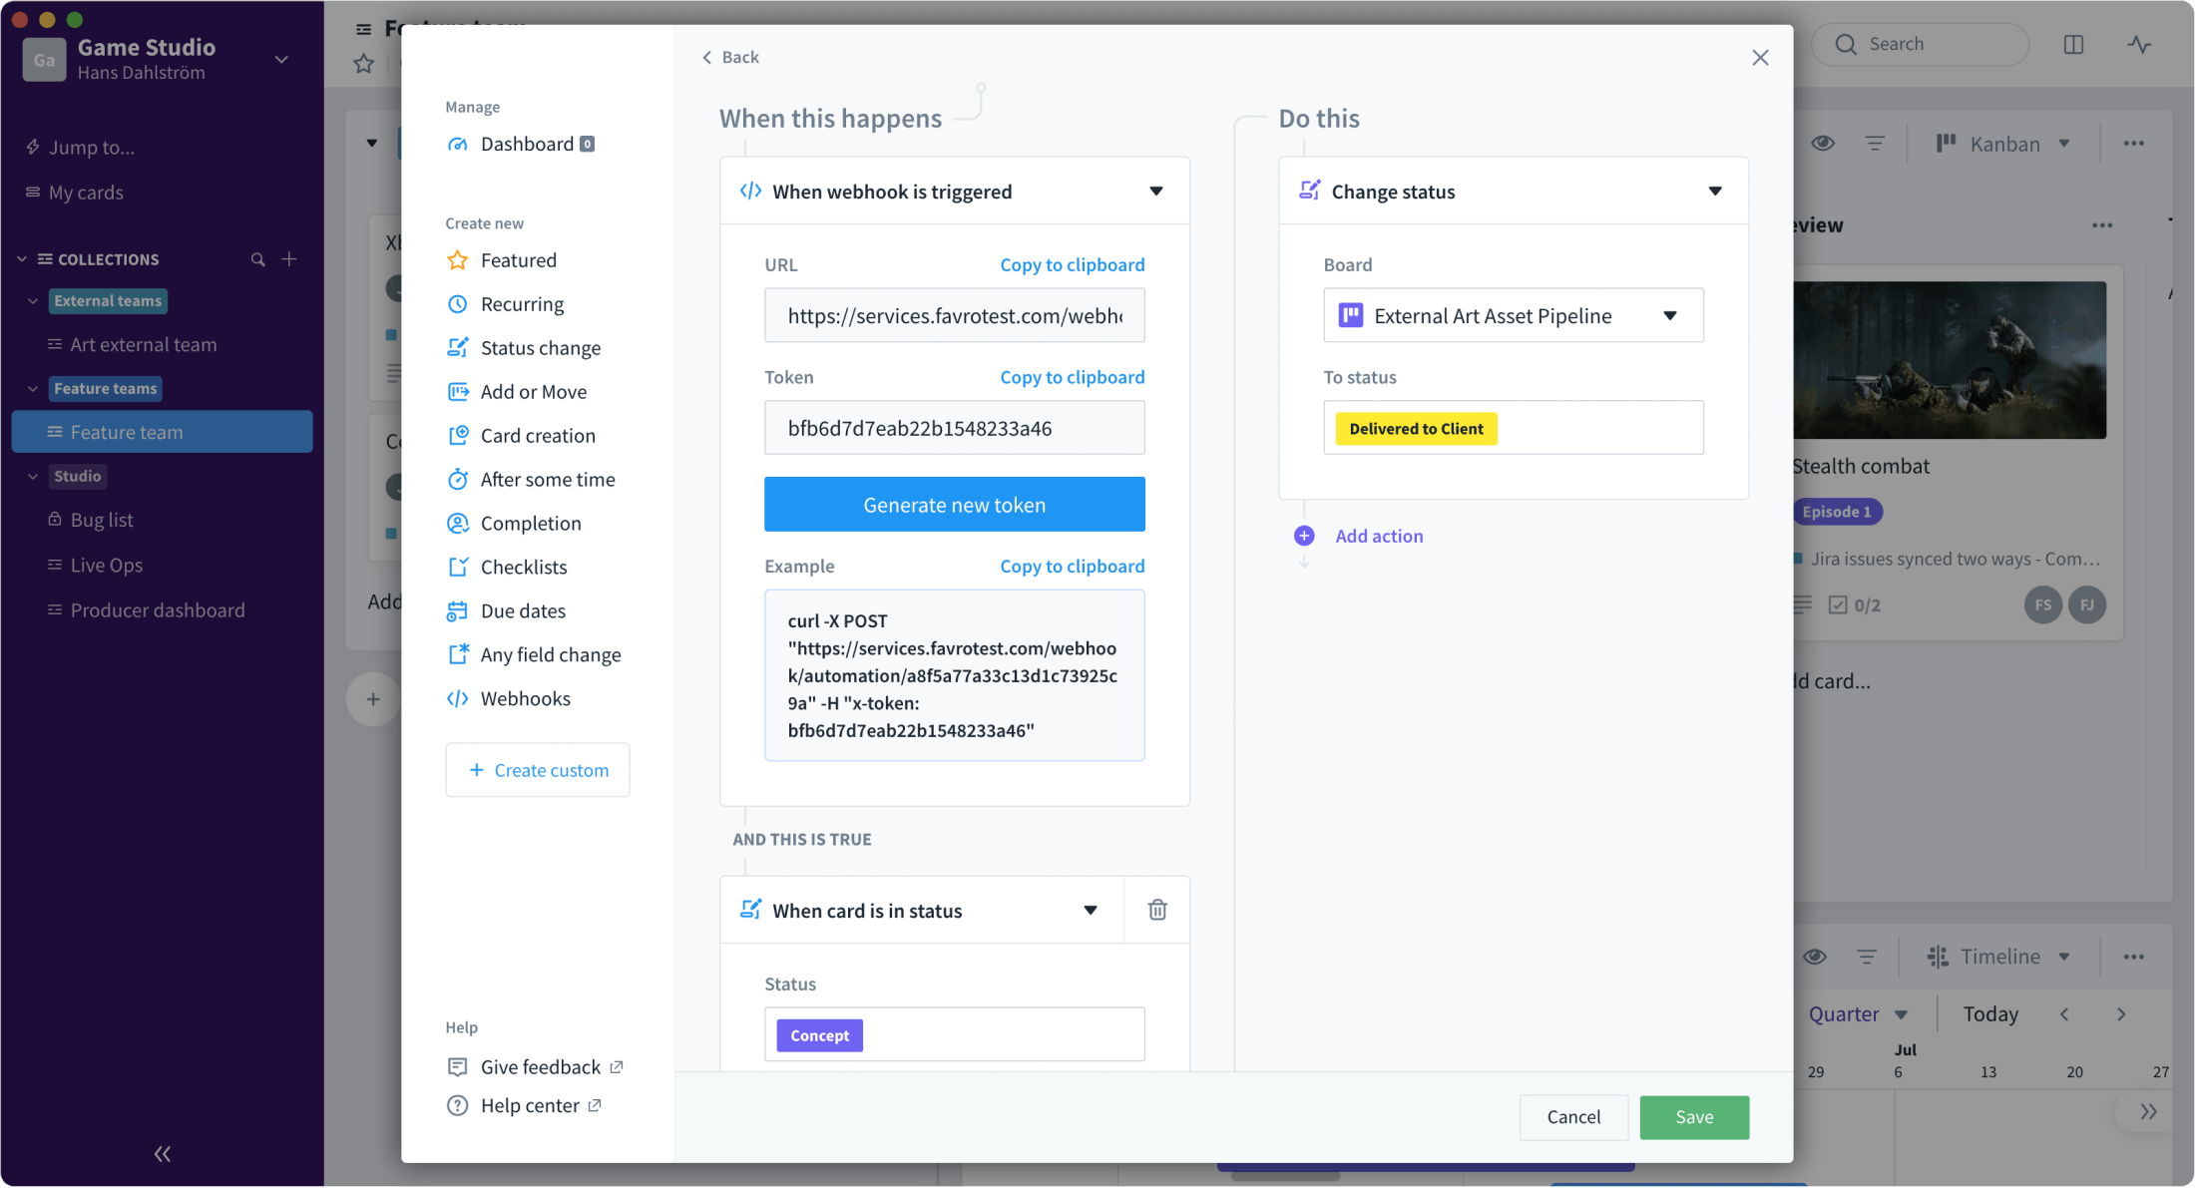
Task: Open the Feature team board in sidebar
Action: pyautogui.click(x=127, y=431)
